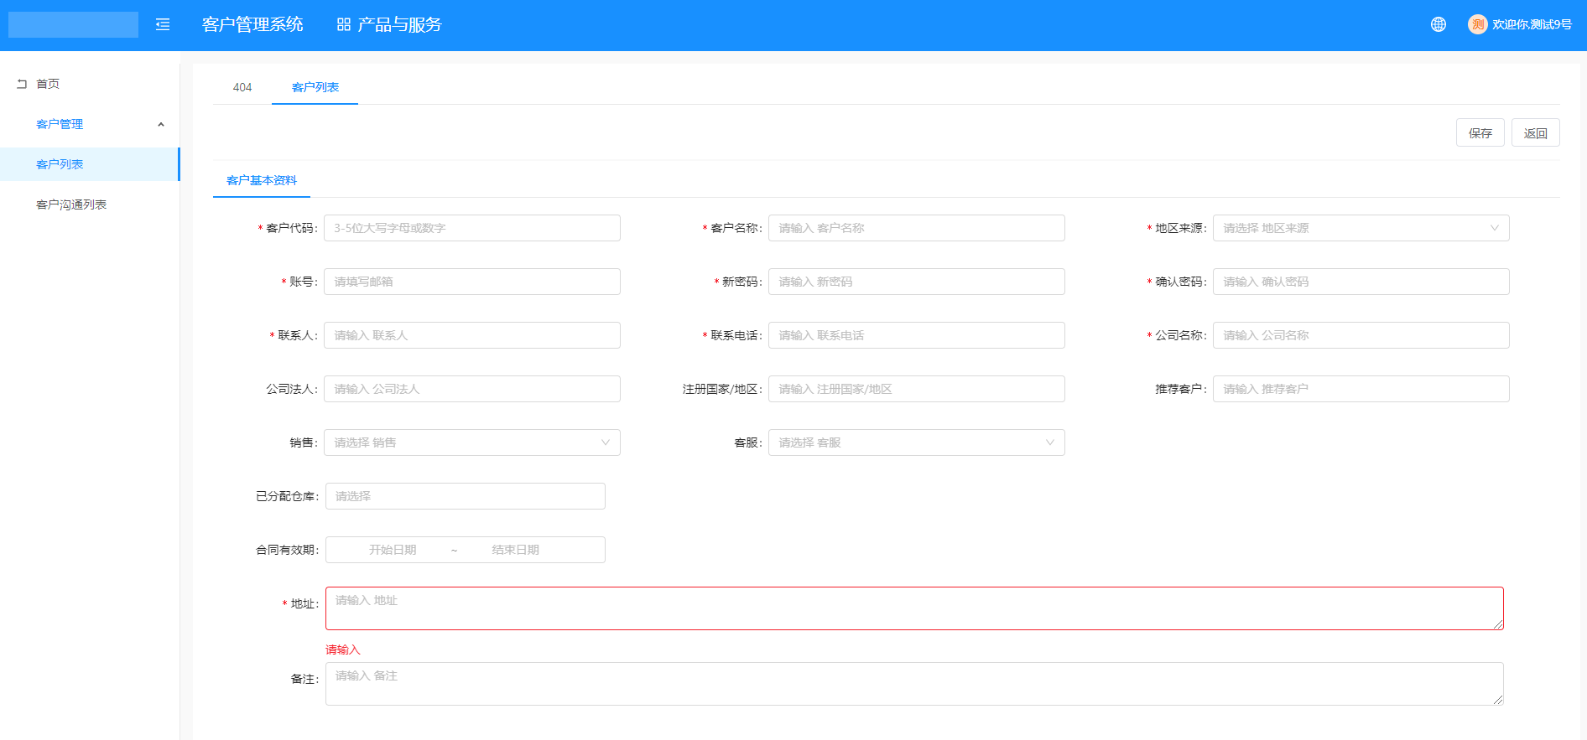1587x740 pixels.
Task: Click the 产品与服务 grid icon
Action: pos(343,25)
